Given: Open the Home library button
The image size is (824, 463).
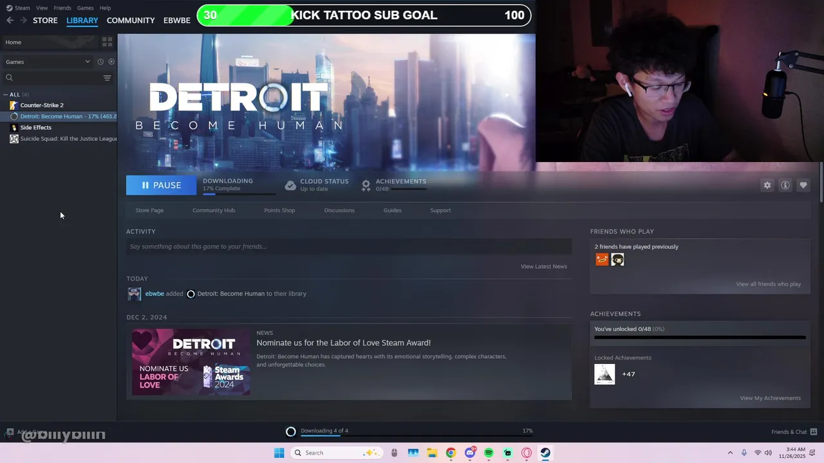Looking at the screenshot, I should tap(50, 42).
